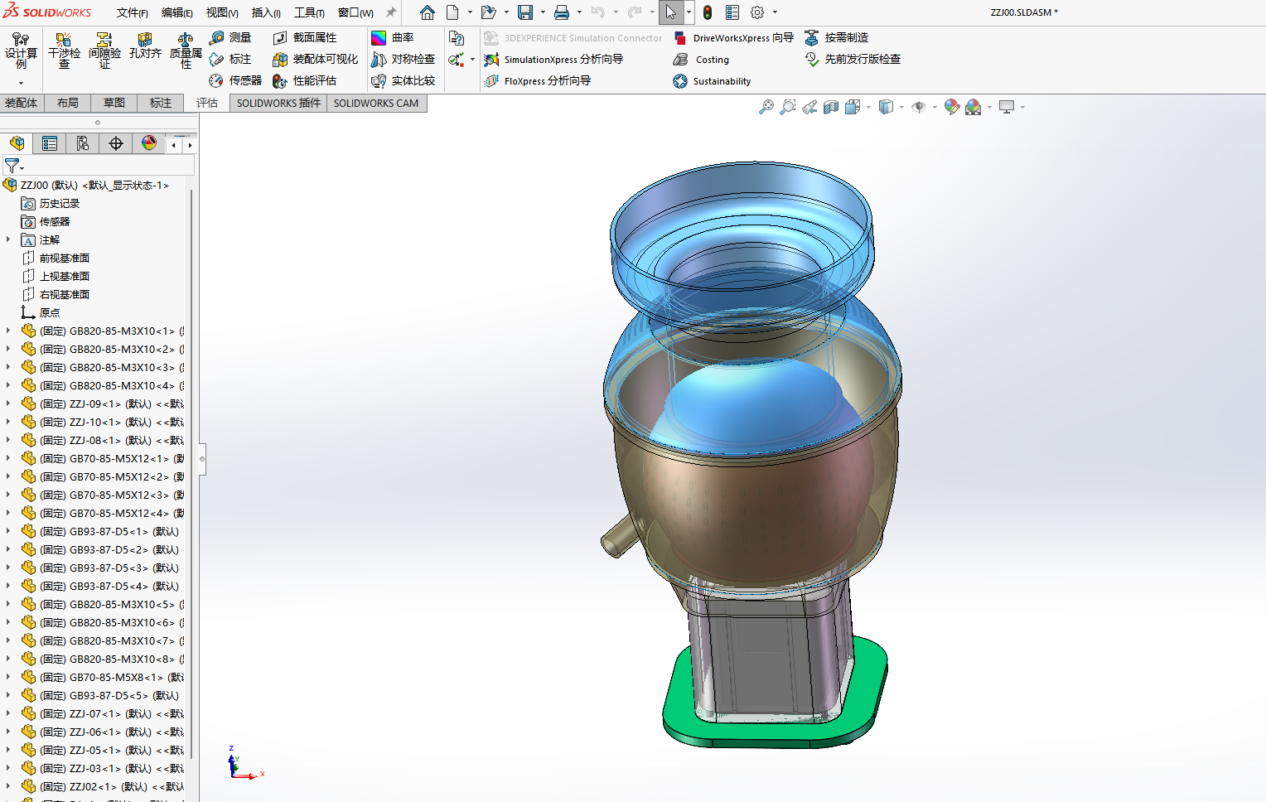
Task: Click scroll-right arrow on manager tabs
Action: pos(190,145)
